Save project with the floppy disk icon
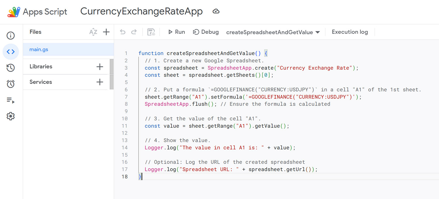 [x=151, y=32]
